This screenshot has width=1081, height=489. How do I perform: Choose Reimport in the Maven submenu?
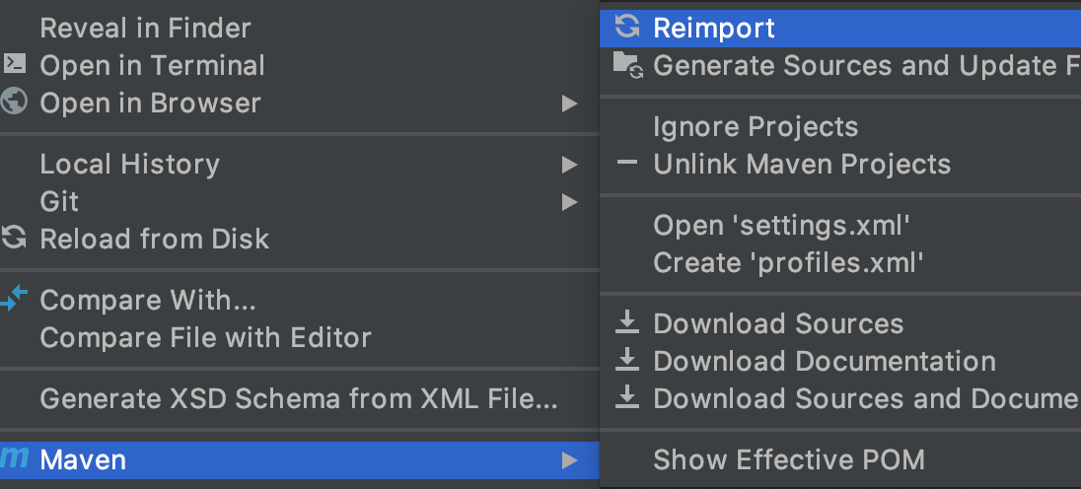click(840, 29)
